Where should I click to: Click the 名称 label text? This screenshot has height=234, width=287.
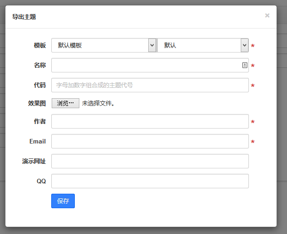coord(40,65)
